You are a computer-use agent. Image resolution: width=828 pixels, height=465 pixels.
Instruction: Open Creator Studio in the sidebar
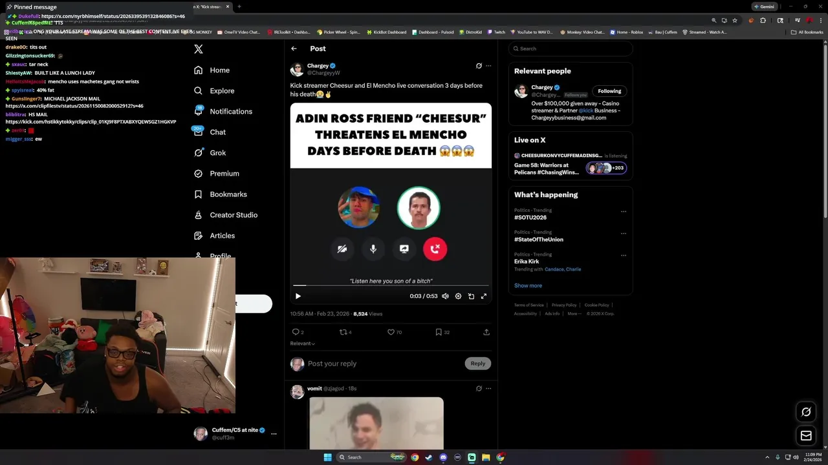tap(225, 215)
